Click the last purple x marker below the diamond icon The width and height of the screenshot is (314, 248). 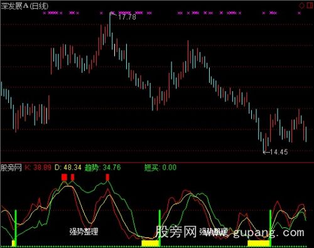coord(300,13)
